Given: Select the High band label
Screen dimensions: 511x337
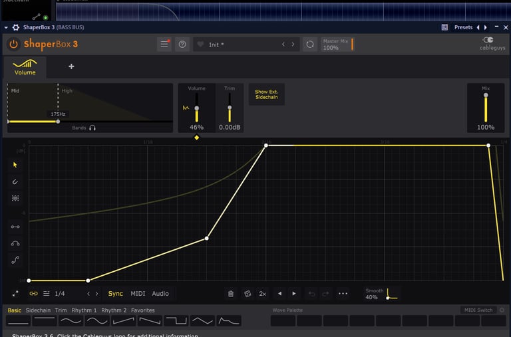Looking at the screenshot, I should [67, 91].
